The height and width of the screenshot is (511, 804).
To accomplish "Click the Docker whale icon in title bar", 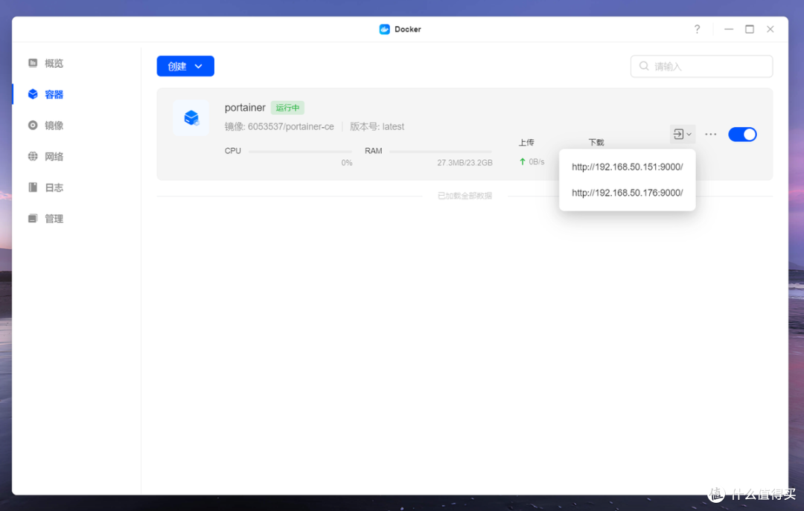I will coord(384,29).
